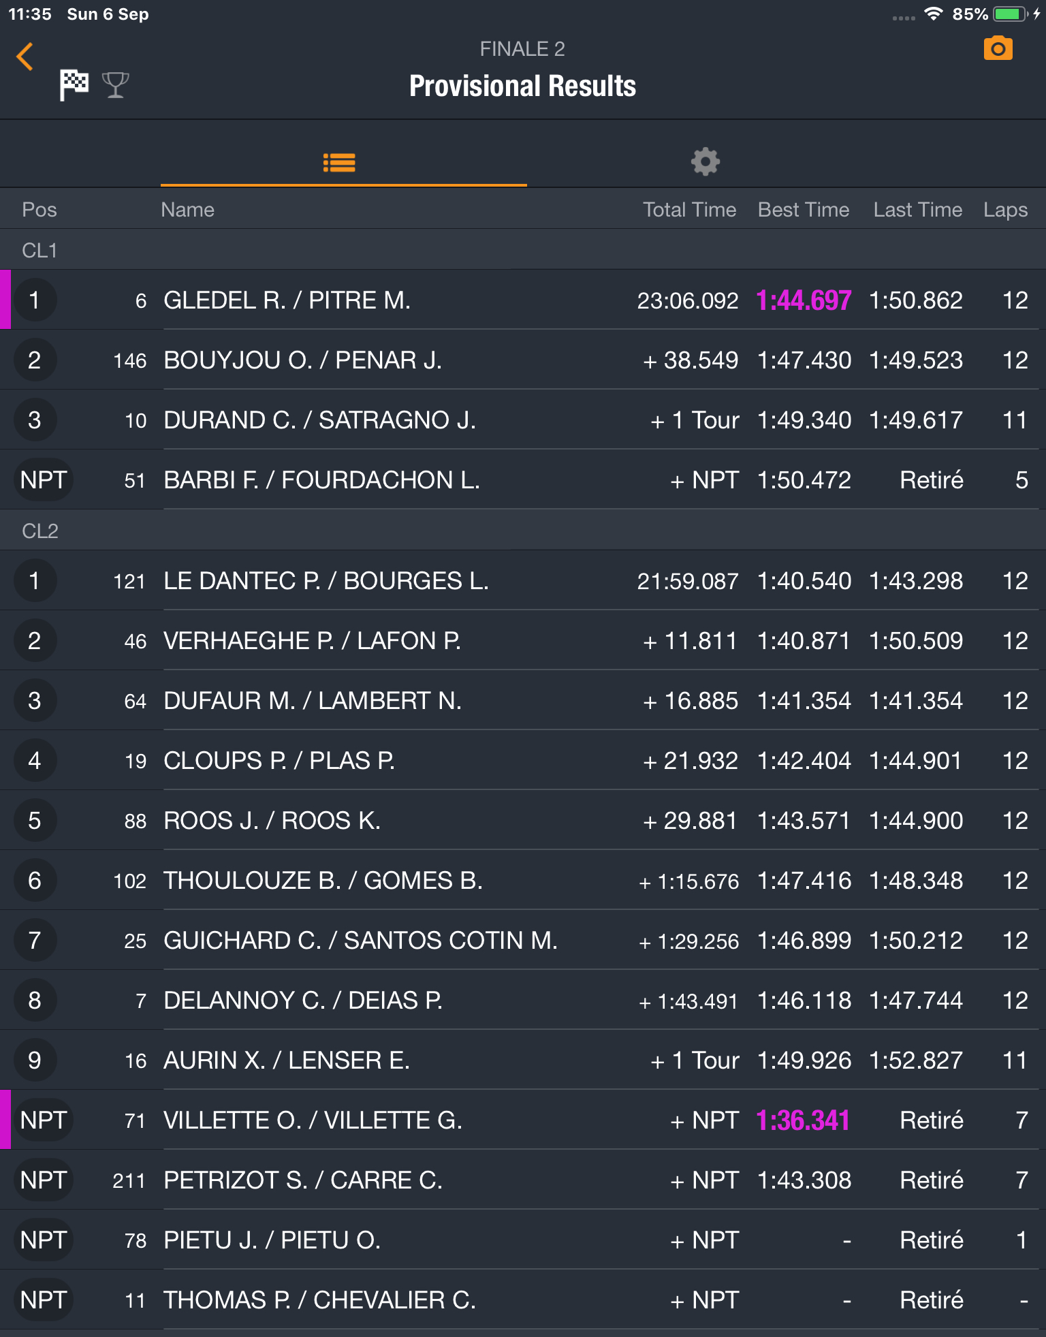The width and height of the screenshot is (1046, 1337).
Task: Sort by Best Time column header
Action: click(x=803, y=210)
